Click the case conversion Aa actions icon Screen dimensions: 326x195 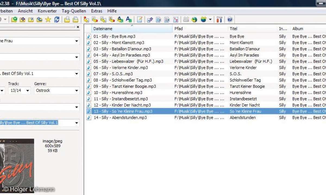point(120,19)
